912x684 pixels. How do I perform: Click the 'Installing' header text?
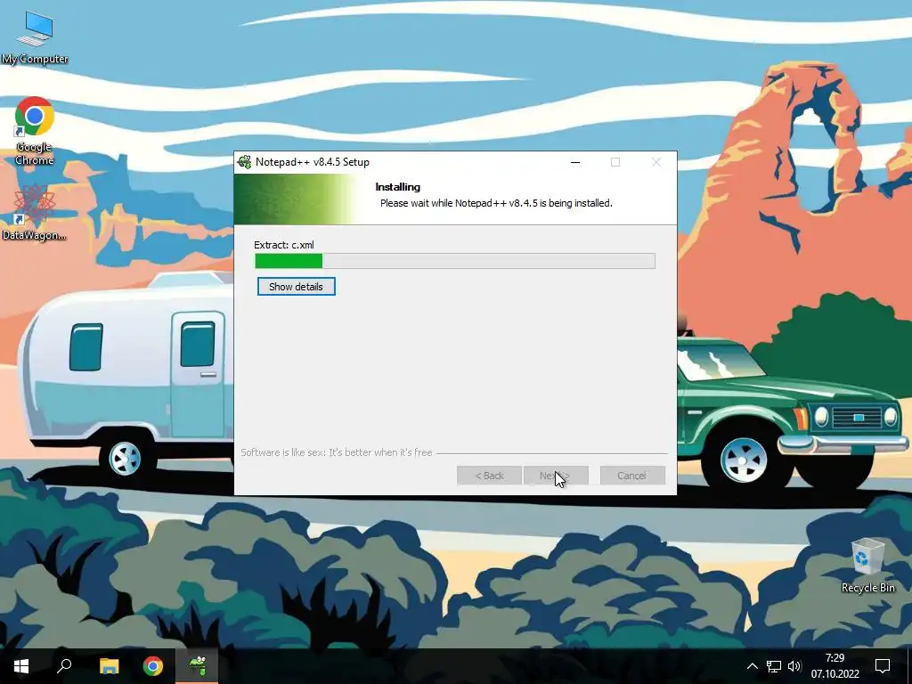click(398, 187)
